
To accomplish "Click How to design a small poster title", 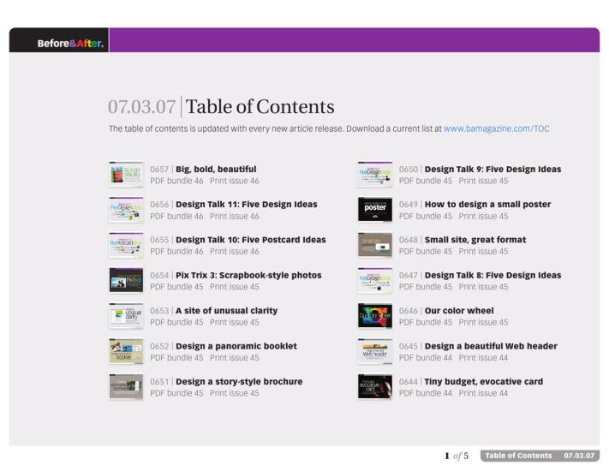I will tap(487, 205).
